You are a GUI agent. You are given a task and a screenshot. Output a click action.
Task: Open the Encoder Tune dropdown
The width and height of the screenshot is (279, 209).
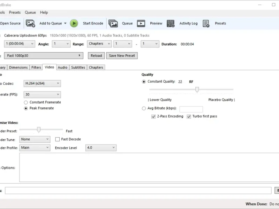click(x=35, y=139)
